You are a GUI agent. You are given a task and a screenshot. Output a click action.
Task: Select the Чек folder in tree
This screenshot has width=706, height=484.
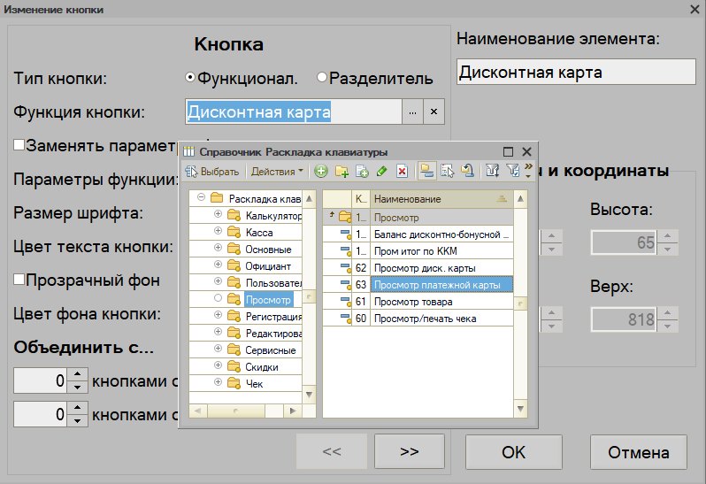254,384
